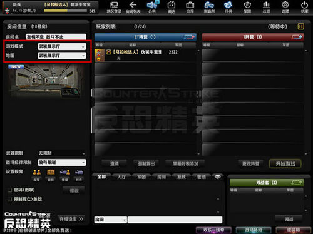The width and height of the screenshot is (313, 234).
Task: Open the game mode (游戏模式) dropdown
Action: 62,46
